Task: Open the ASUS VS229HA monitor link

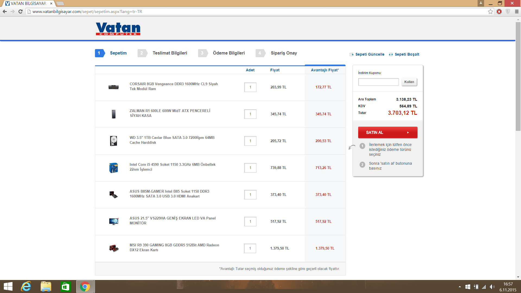Action: pos(173,221)
